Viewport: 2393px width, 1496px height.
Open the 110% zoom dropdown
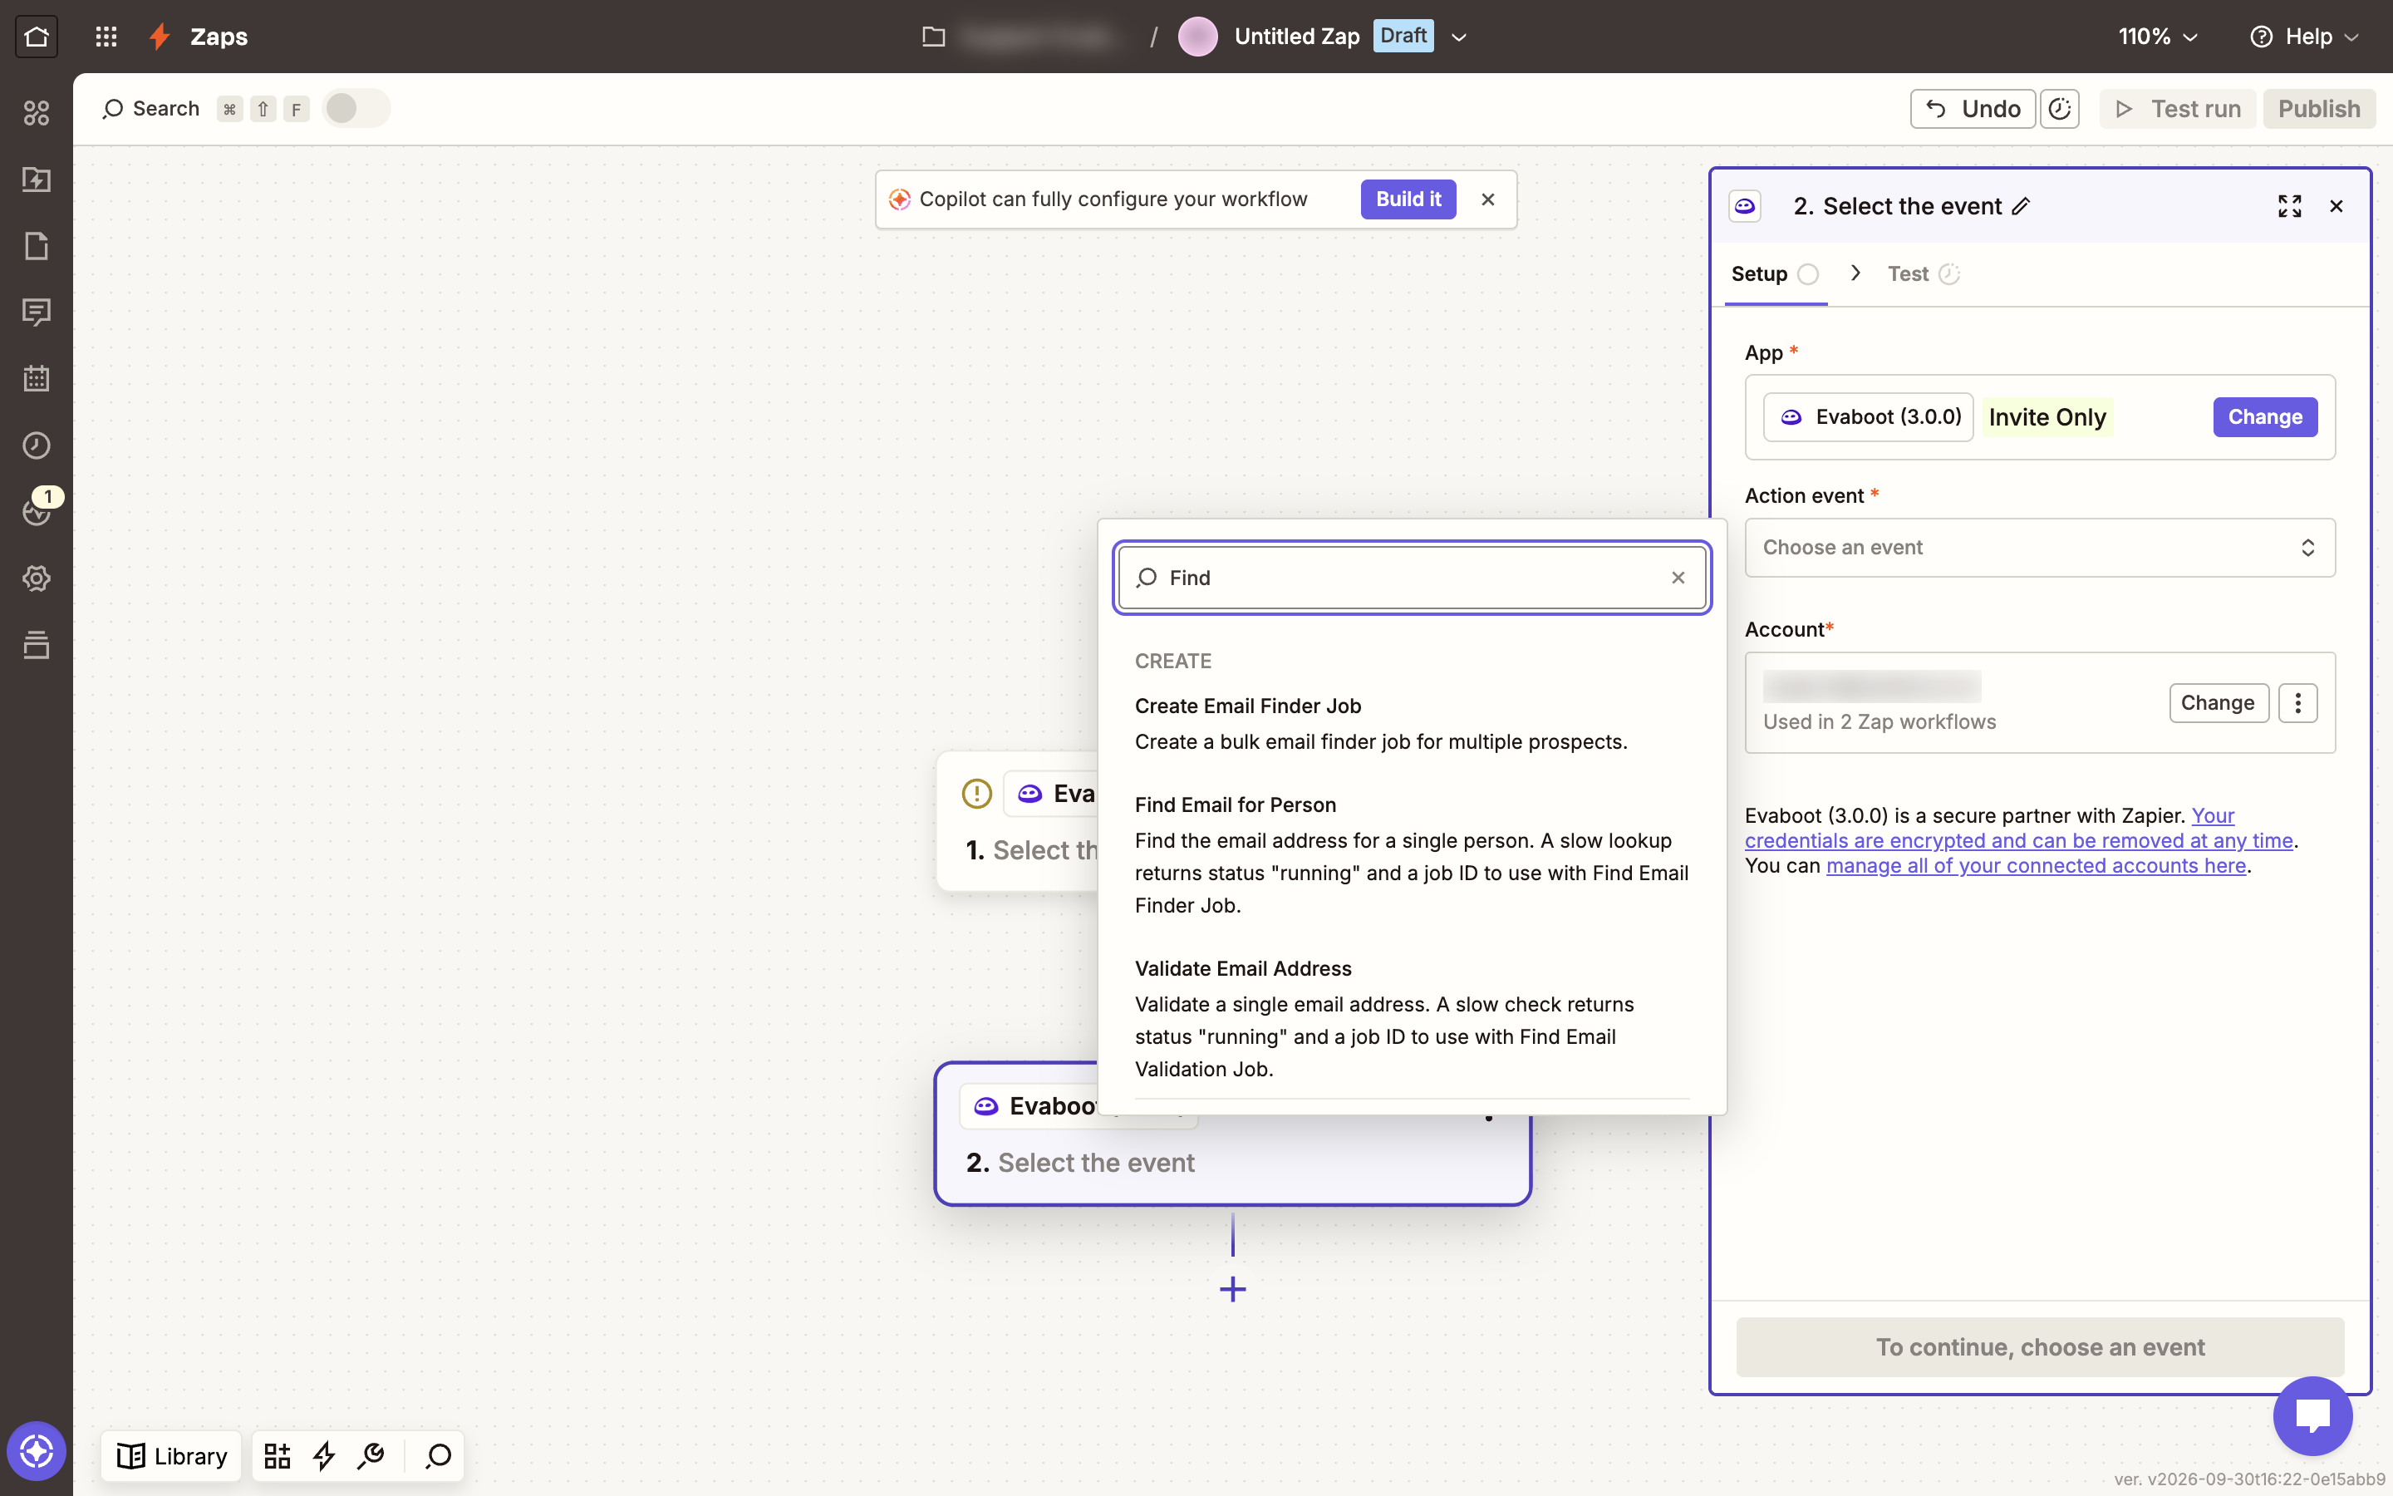[2158, 37]
